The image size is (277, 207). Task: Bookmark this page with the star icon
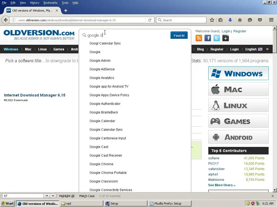click(212, 20)
